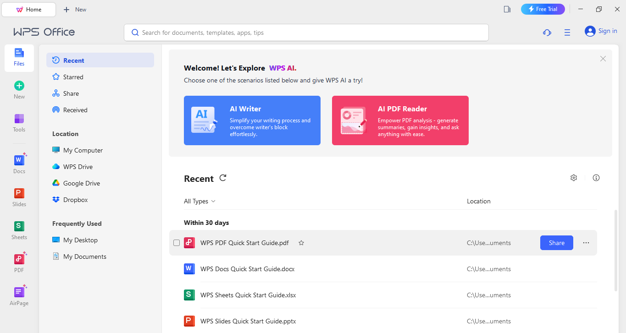Open the Starred files list
This screenshot has width=626, height=333.
click(100, 77)
